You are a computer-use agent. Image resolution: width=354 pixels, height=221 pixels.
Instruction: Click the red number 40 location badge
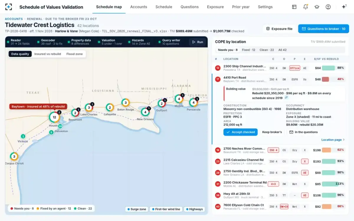pos(218,207)
